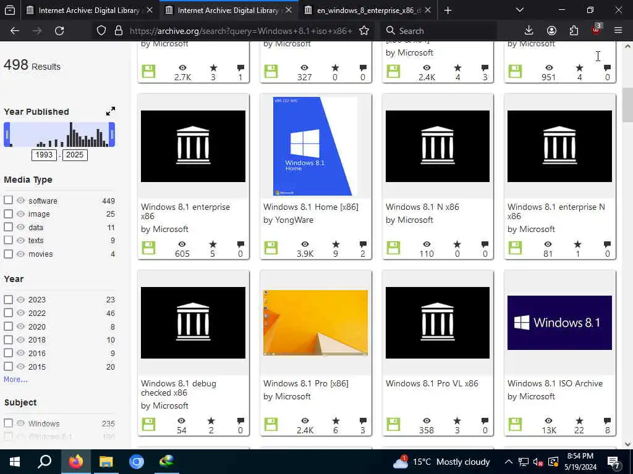Open the orange Windows 8.1 Pro desktop thumbnail
The width and height of the screenshot is (633, 474).
[316, 323]
